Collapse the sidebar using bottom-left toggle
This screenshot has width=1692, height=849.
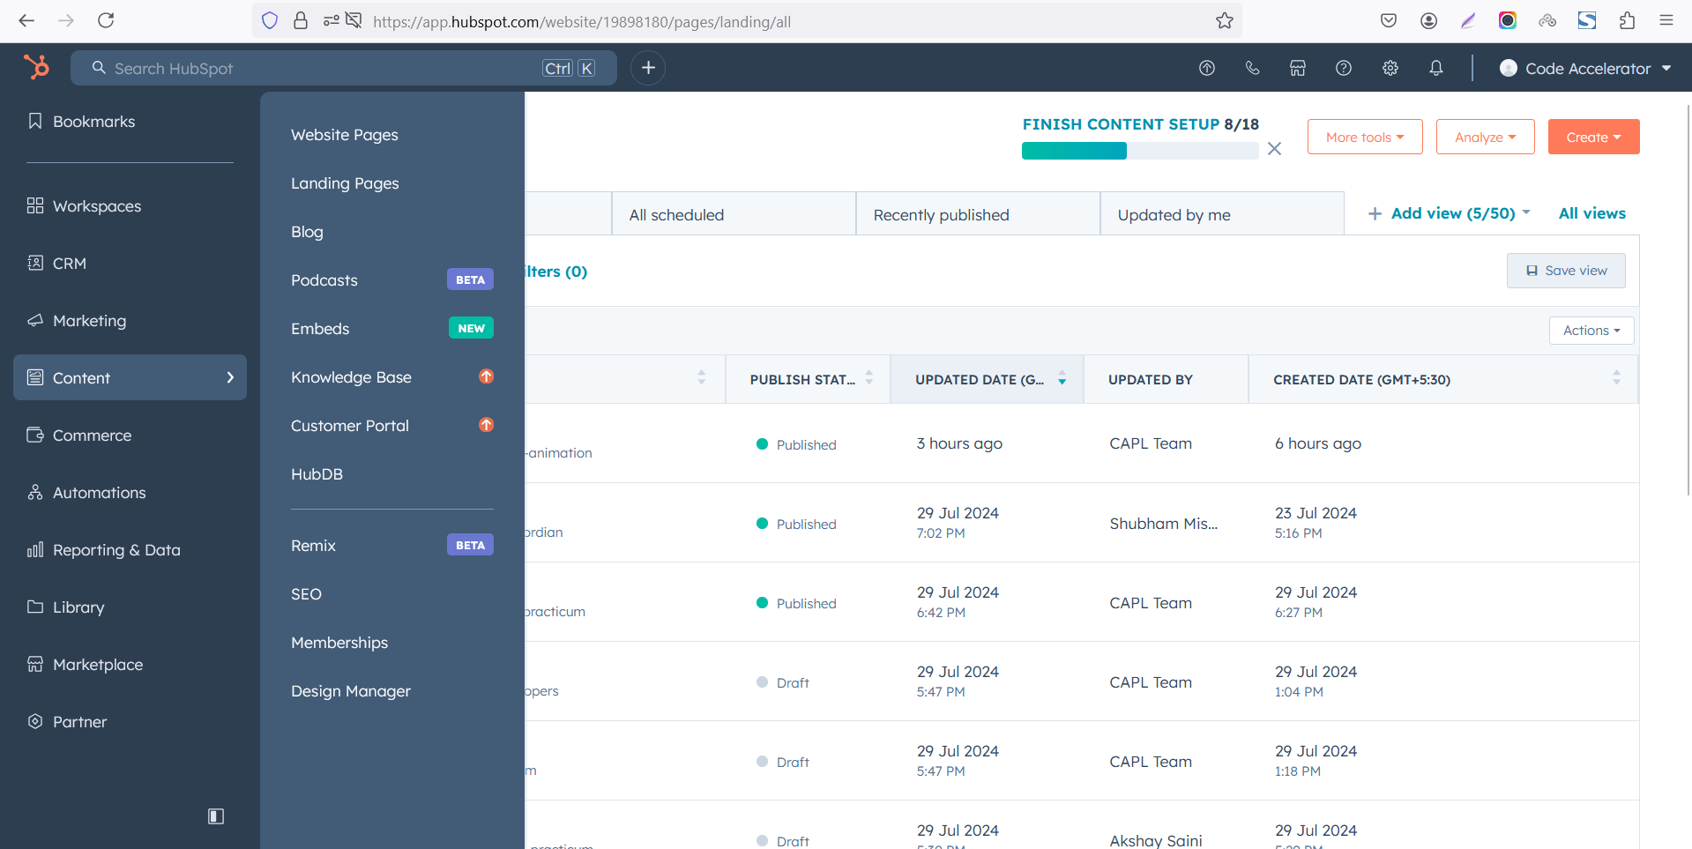point(215,816)
